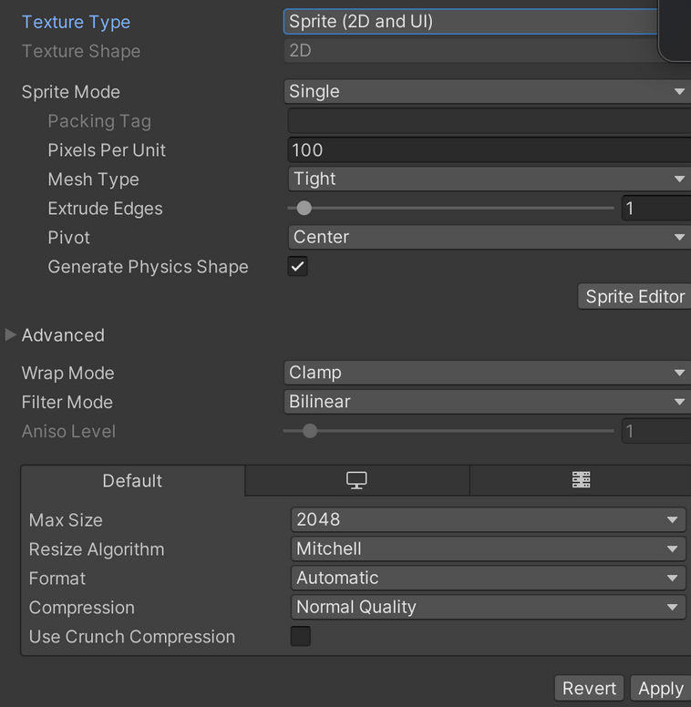Viewport: 691px width, 707px height.
Task: Open the PC standalone platform settings tab
Action: [356, 481]
